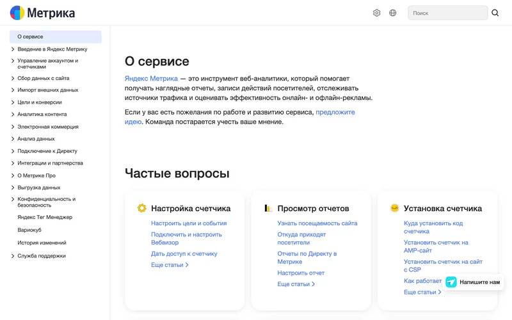Expand Сбор данных с сайта chevron

point(13,78)
